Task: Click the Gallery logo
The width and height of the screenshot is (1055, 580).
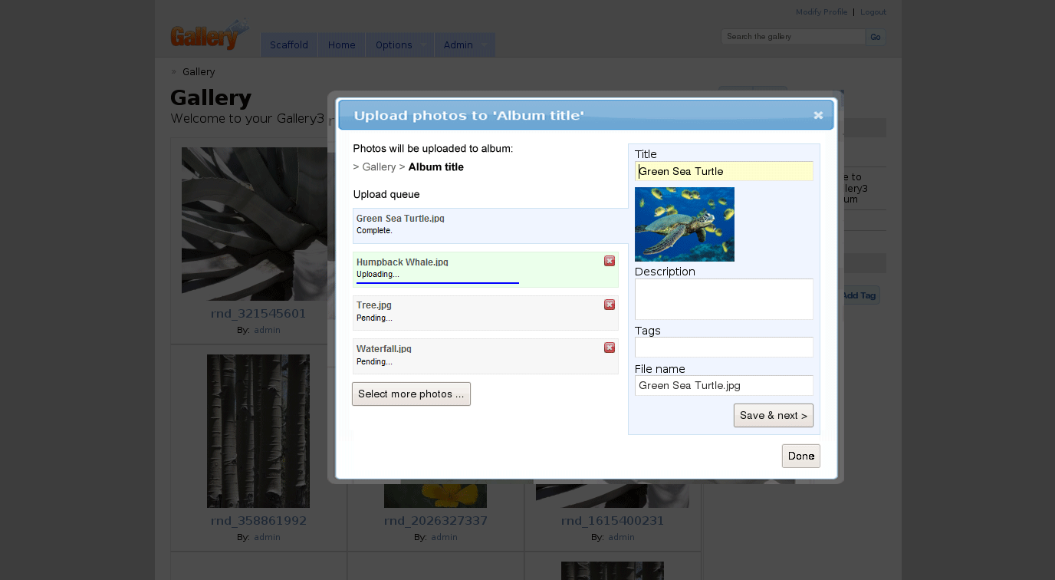Action: [x=209, y=35]
